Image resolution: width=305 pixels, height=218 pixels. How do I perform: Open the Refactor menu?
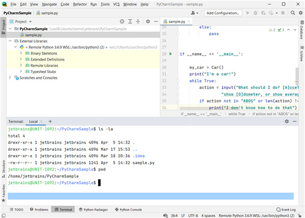coord(80,4)
